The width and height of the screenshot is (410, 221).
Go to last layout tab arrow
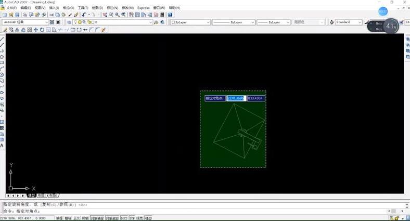(x=23, y=196)
